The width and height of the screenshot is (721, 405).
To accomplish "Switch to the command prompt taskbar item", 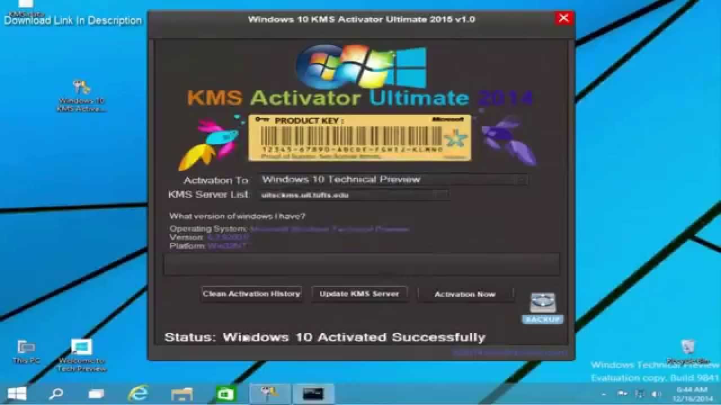I will [x=313, y=394].
